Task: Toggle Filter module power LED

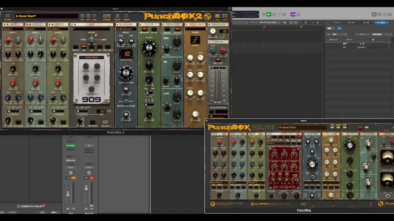Action: 140,25
